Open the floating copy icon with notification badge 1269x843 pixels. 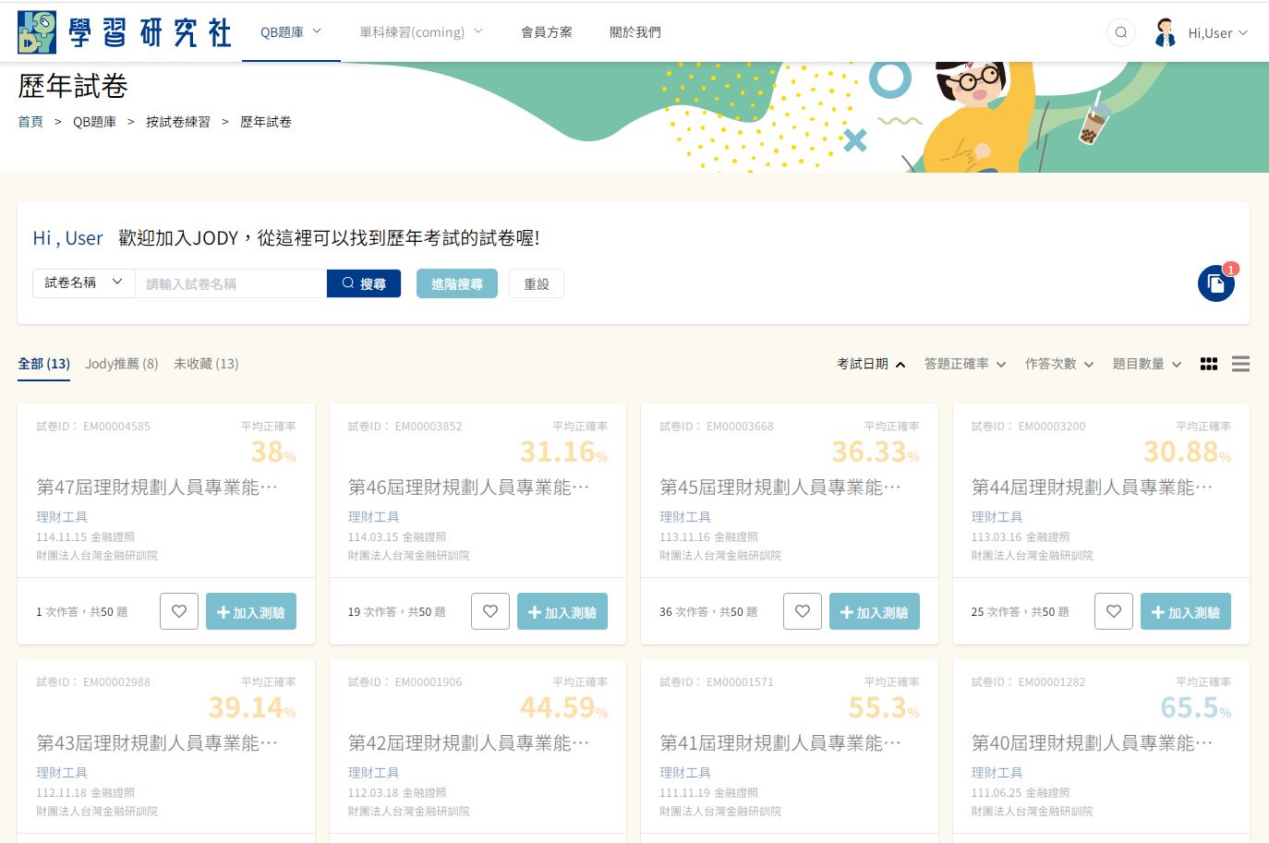coord(1215,283)
